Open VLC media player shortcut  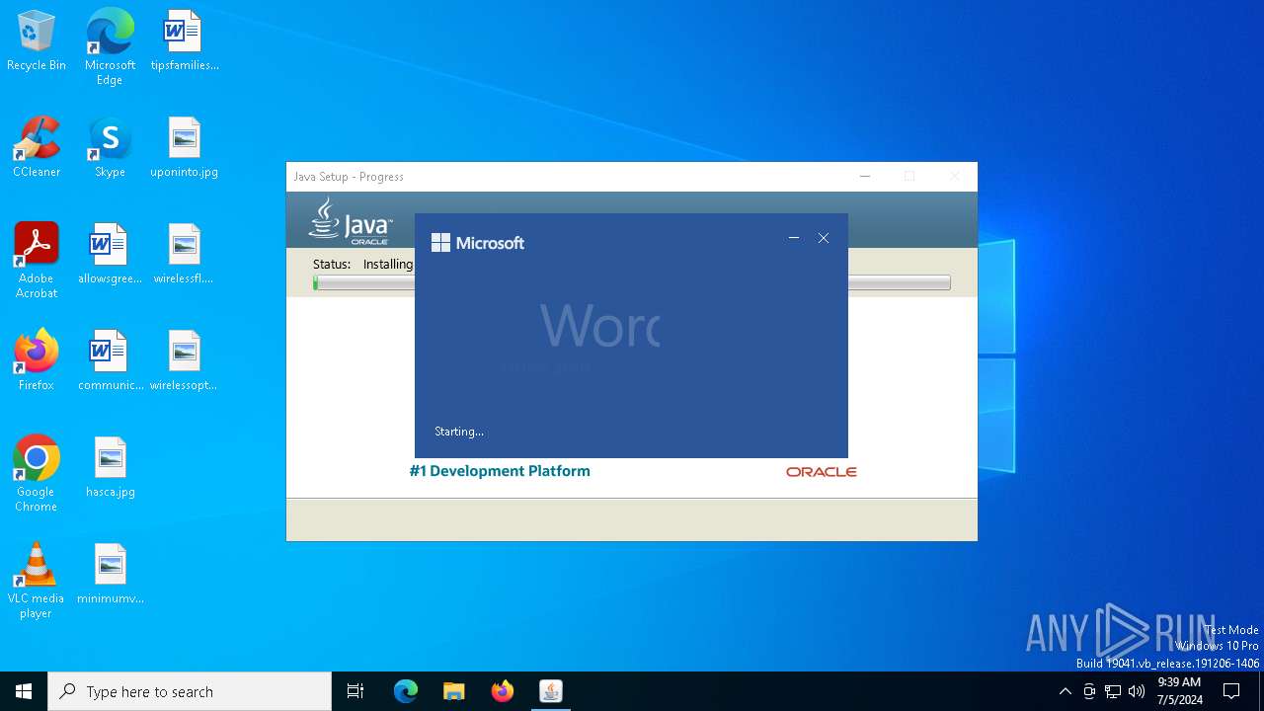coord(37,581)
